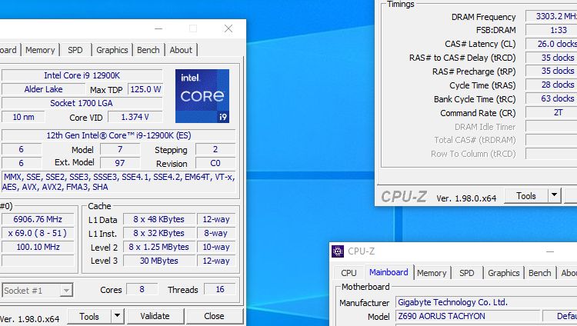Click Tools button in CPU window
This screenshot has height=326, width=577.
89,317
